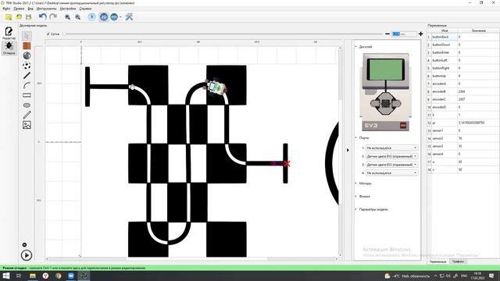Select the curve drawing tool
This screenshot has width=500, height=281.
pos(27,85)
